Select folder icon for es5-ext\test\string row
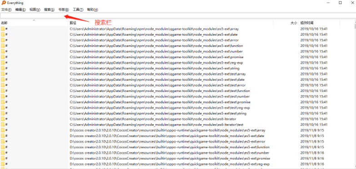Viewport: 356px width, 169px height. tap(3, 113)
